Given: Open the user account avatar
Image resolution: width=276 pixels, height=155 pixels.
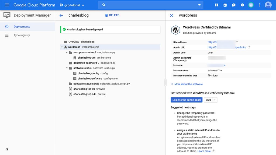Looking at the screenshot, I should [x=268, y=5].
